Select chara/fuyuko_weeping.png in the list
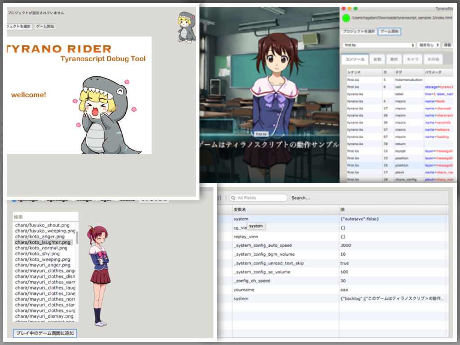460x345 pixels. 45,231
